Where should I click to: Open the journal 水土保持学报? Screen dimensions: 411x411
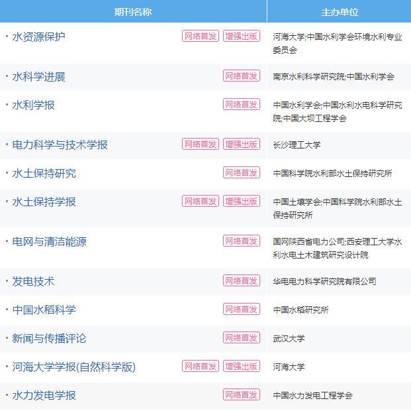tap(44, 202)
